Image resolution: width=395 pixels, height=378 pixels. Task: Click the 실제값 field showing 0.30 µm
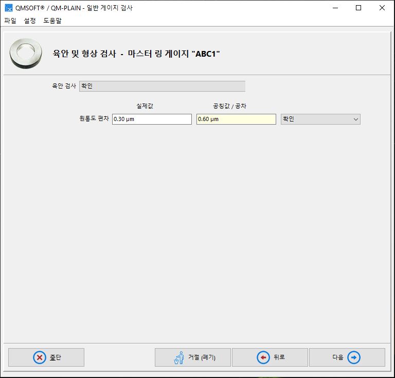pos(152,119)
